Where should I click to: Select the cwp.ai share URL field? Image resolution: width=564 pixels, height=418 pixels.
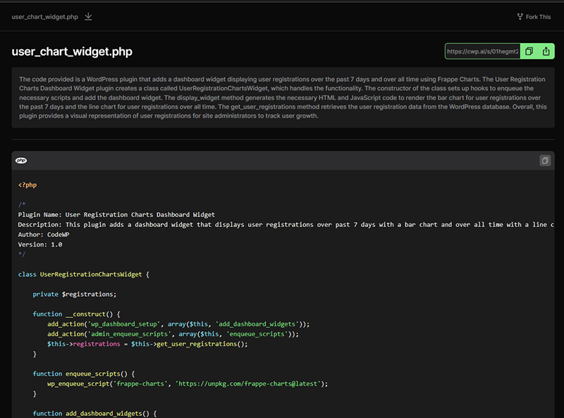482,51
